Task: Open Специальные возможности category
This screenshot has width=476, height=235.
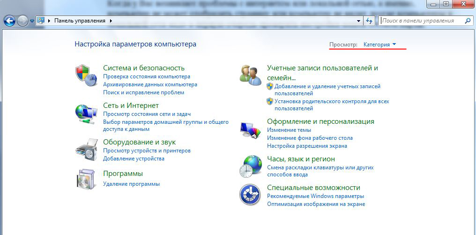Action: click(313, 188)
